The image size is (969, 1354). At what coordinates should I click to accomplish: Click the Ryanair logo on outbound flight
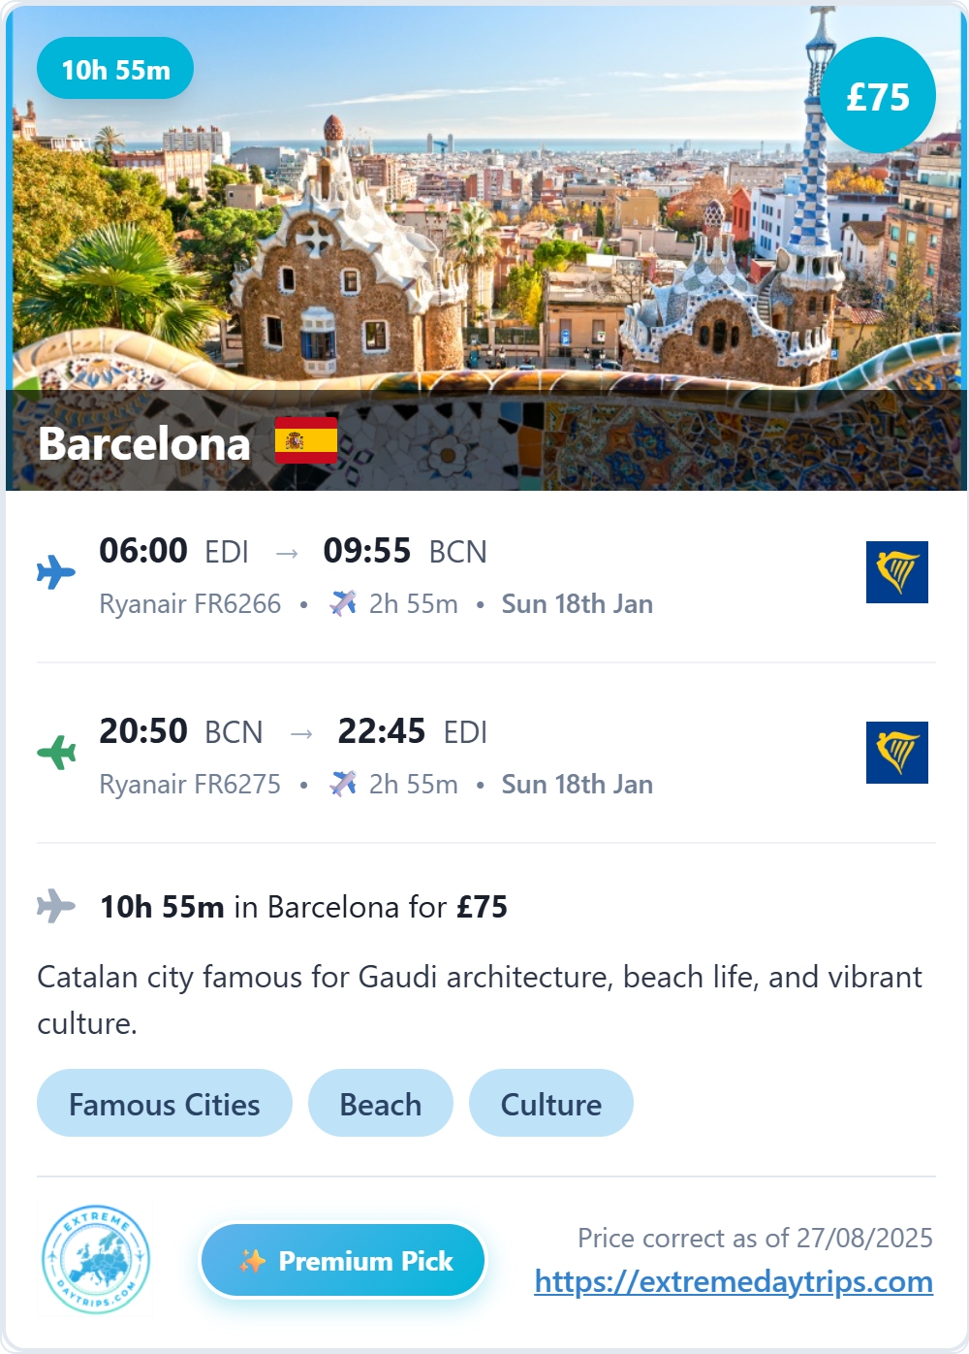897,572
